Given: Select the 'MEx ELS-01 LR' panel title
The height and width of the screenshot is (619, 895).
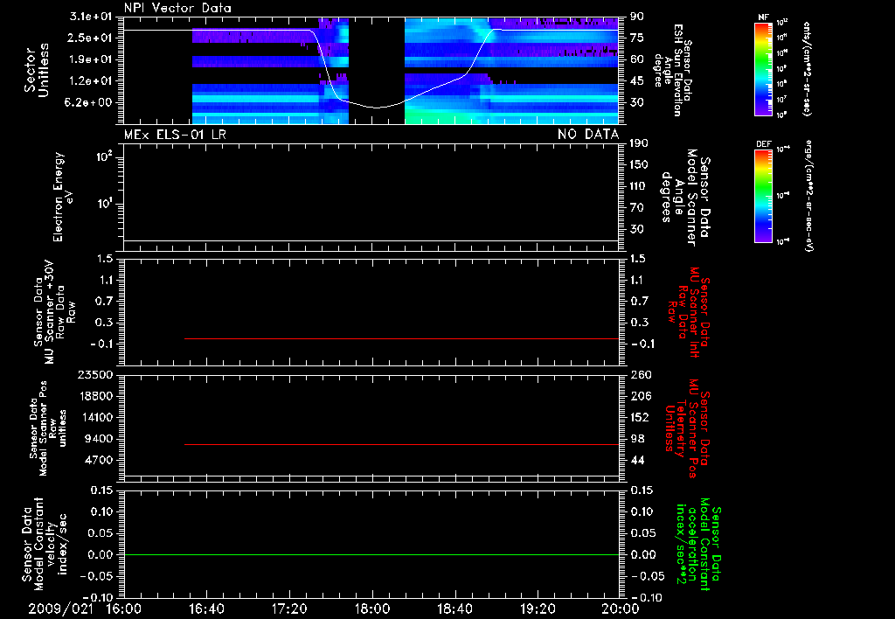Looking at the screenshot, I should point(175,135).
